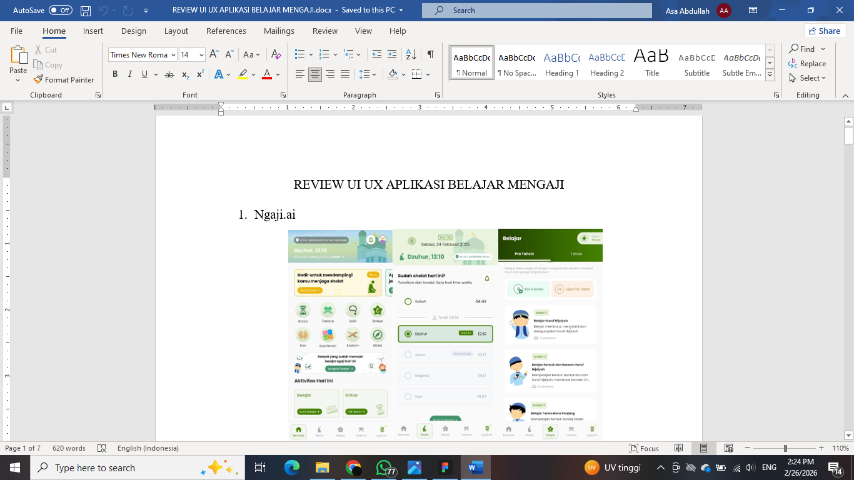
Task: Click the 620 words count
Action: [x=69, y=448]
